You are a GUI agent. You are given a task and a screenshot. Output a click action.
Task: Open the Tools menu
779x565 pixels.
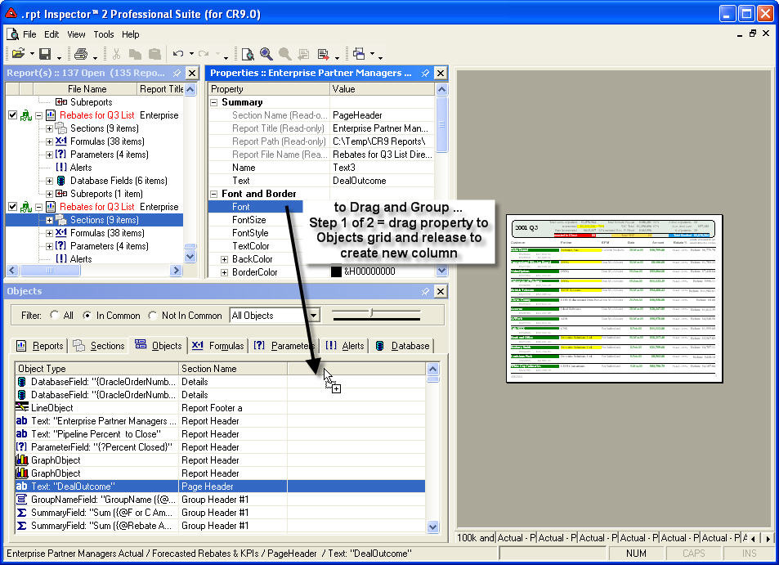pyautogui.click(x=103, y=34)
